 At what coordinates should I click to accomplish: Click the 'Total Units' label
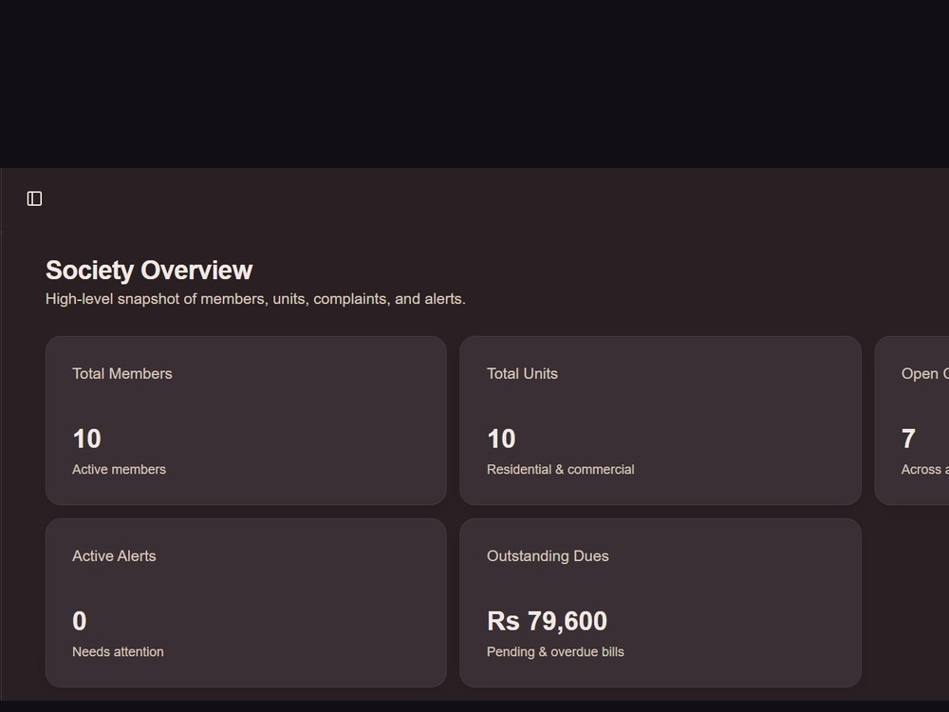522,373
